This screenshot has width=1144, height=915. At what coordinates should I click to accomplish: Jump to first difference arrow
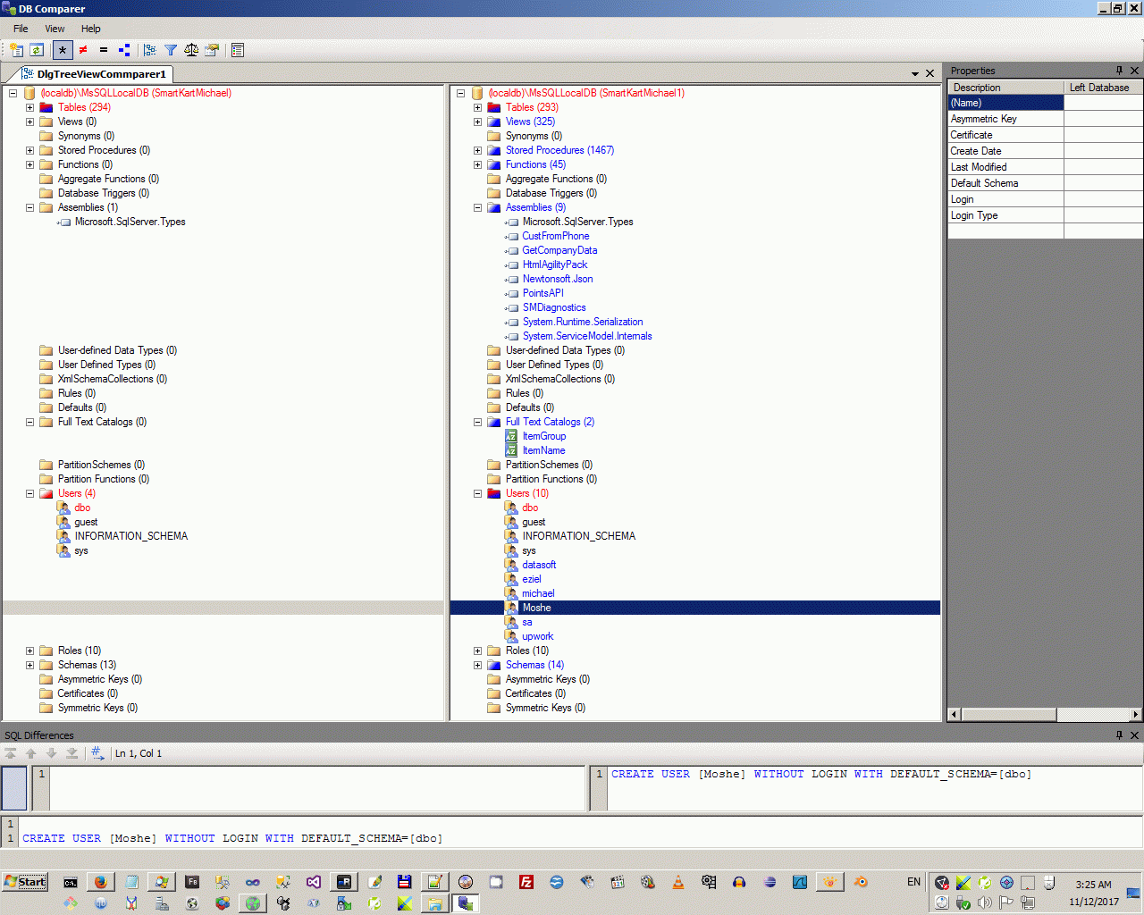(x=11, y=753)
